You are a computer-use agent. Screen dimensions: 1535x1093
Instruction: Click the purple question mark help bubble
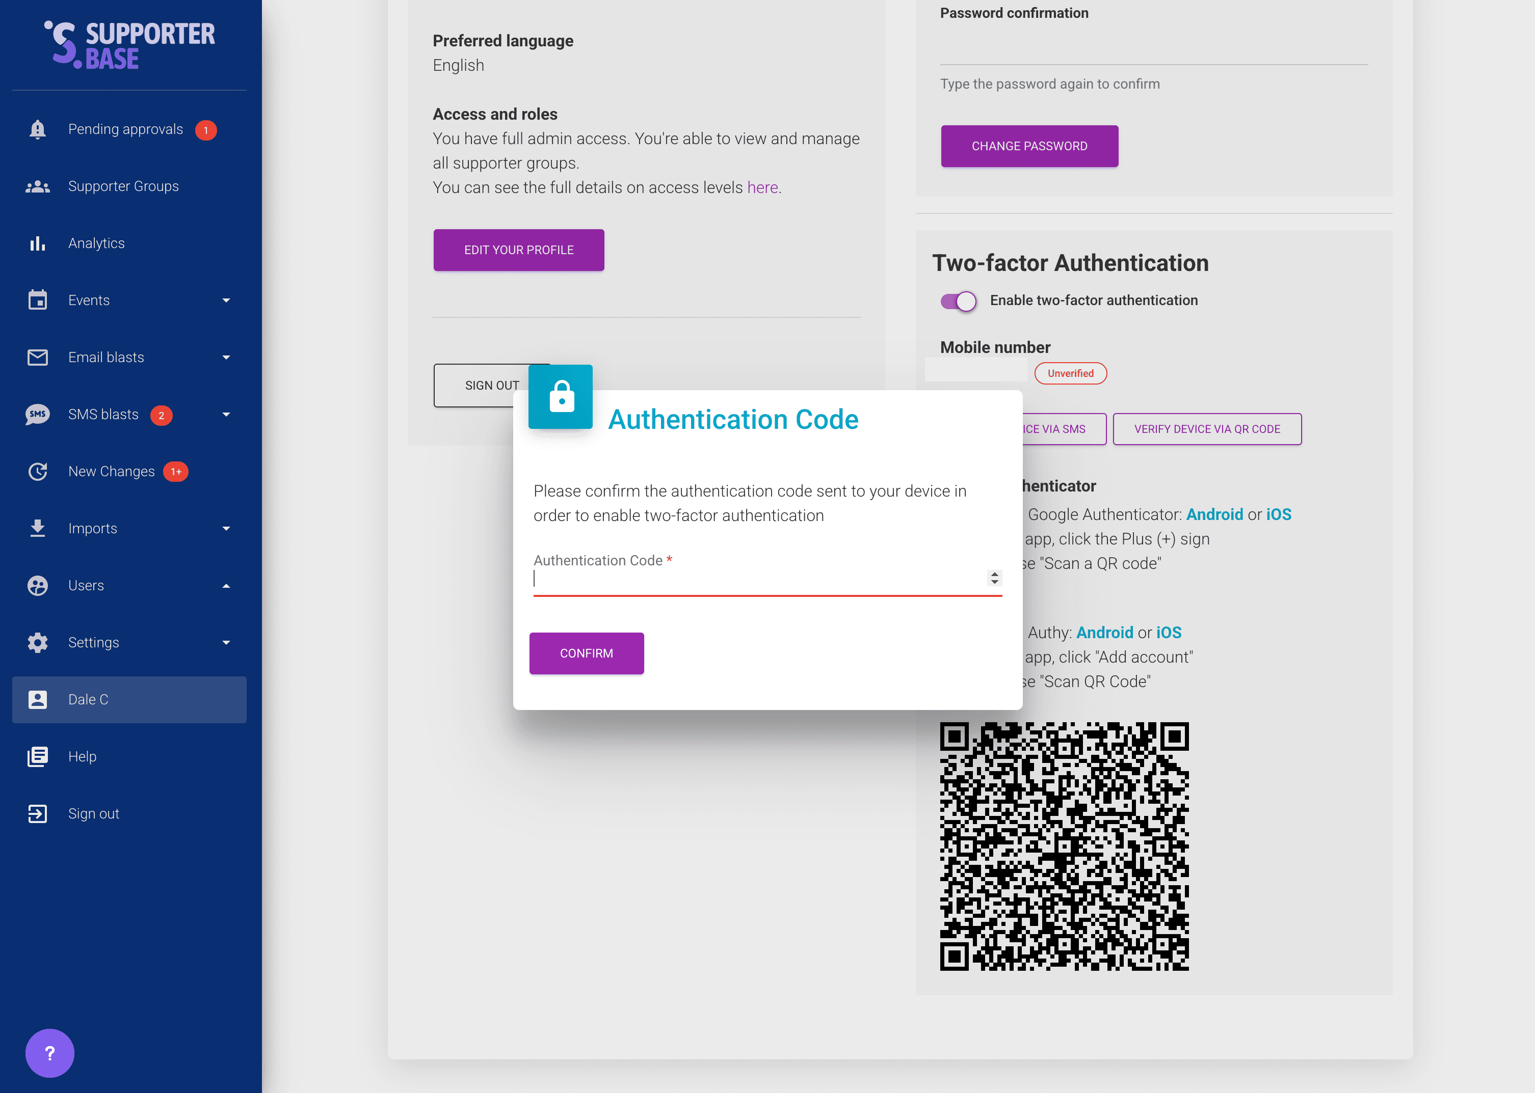click(50, 1053)
